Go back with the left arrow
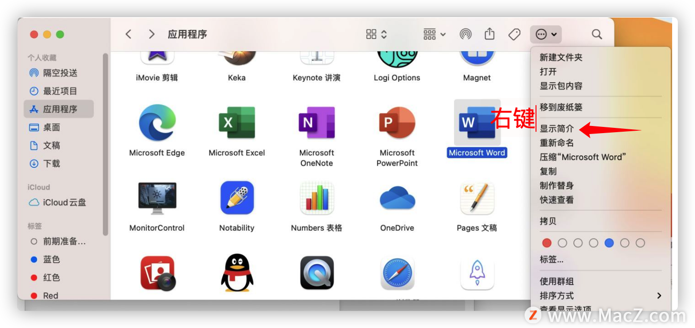This screenshot has width=695, height=328. click(x=128, y=34)
